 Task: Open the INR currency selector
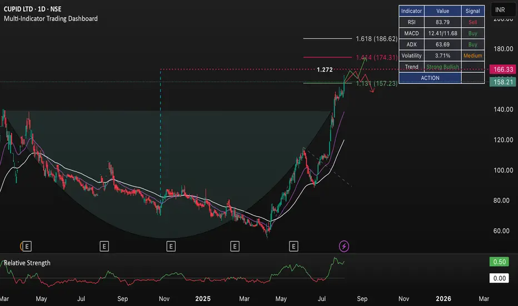pos(503,10)
